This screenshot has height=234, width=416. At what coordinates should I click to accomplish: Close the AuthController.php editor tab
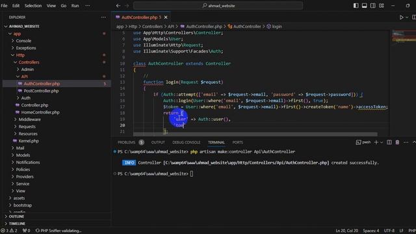[166, 18]
